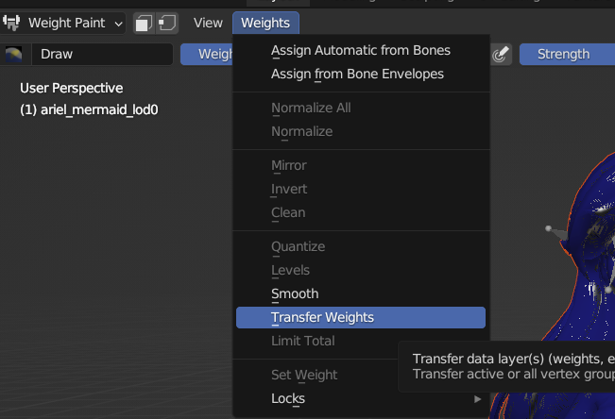Click the Draw brush thumbnail
The height and width of the screenshot is (419, 615).
14,54
